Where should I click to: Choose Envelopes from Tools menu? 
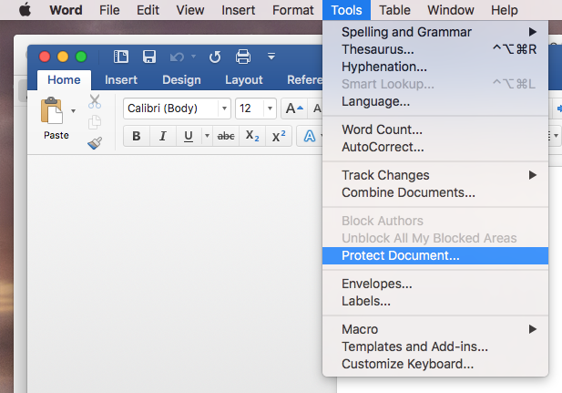(x=435, y=284)
